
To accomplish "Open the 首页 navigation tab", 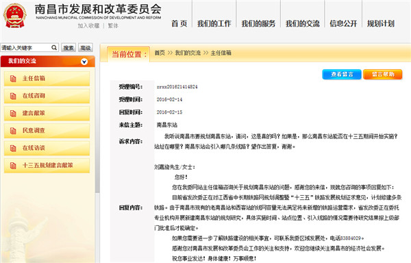I will [x=179, y=23].
